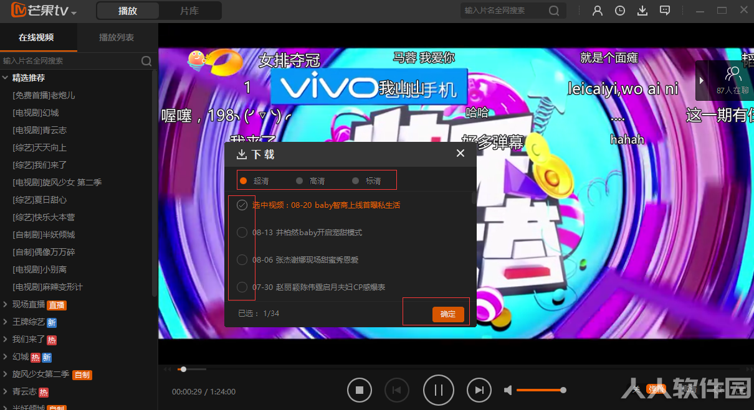Mute the volume speaker icon
754x410 pixels.
508,390
